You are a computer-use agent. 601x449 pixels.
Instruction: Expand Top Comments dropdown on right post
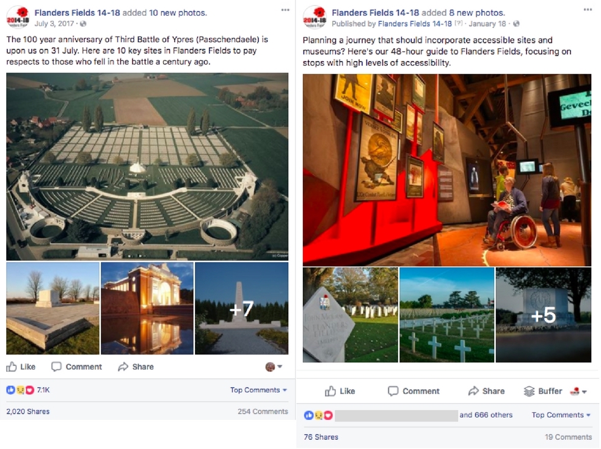point(561,415)
